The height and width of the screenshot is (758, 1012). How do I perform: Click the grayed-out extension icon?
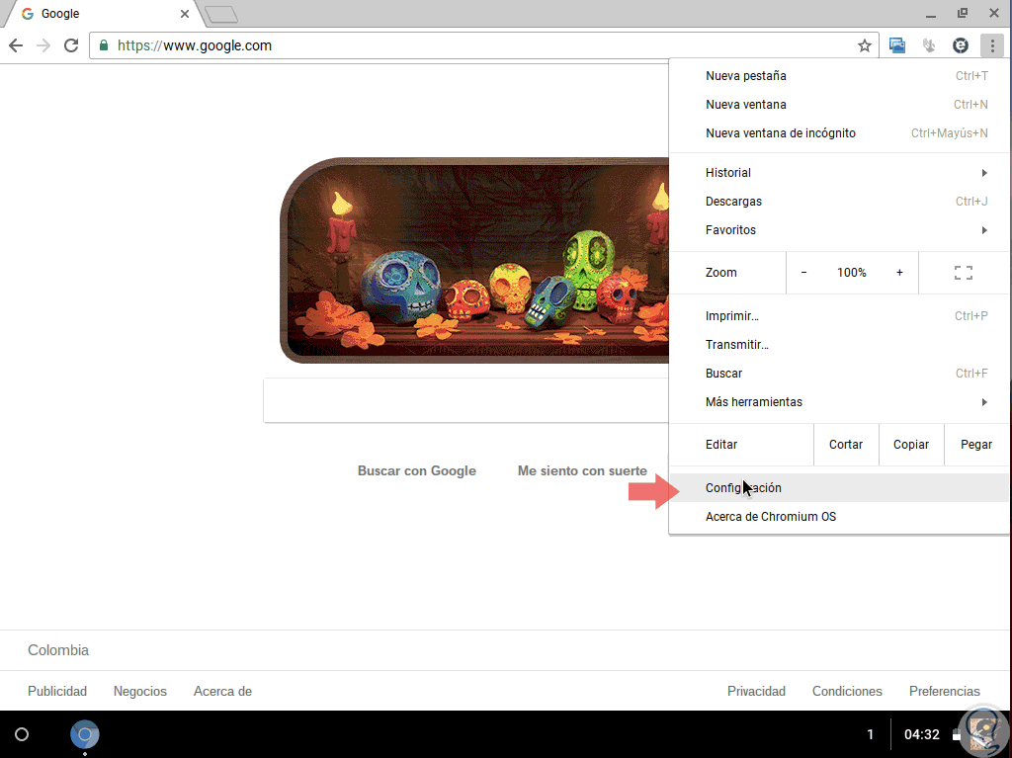pyautogui.click(x=929, y=45)
